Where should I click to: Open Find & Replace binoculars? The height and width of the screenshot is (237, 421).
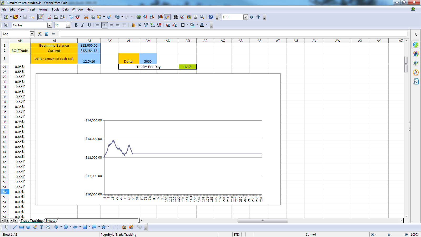click(x=176, y=17)
